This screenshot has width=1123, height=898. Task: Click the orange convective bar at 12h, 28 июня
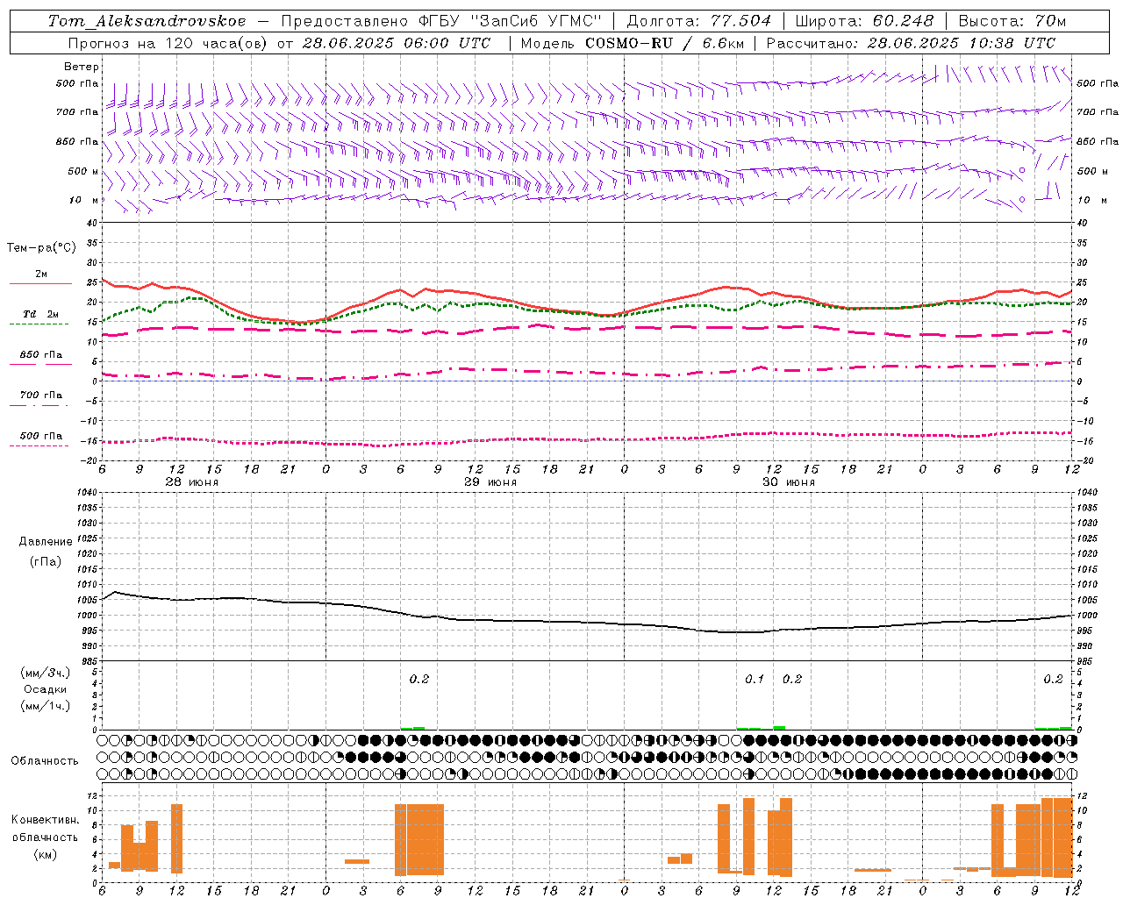tap(176, 838)
